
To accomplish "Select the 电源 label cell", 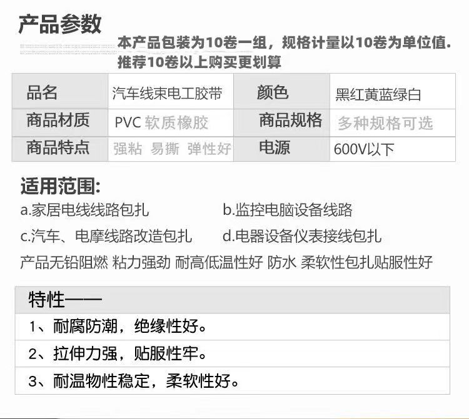I will pos(281,149).
